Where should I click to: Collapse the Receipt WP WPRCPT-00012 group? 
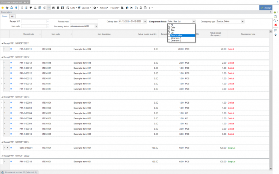pos(2,57)
